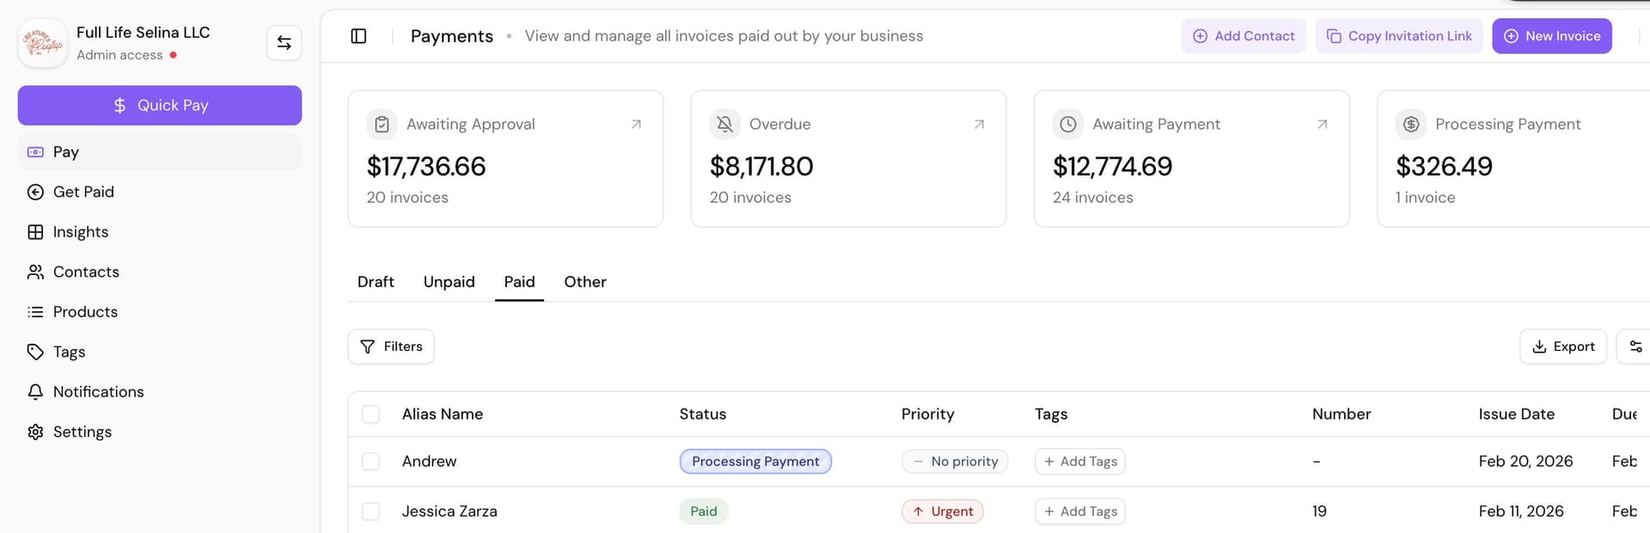Image resolution: width=1650 pixels, height=533 pixels.
Task: Open Awaiting Approval via its arrow icon
Action: (x=636, y=125)
